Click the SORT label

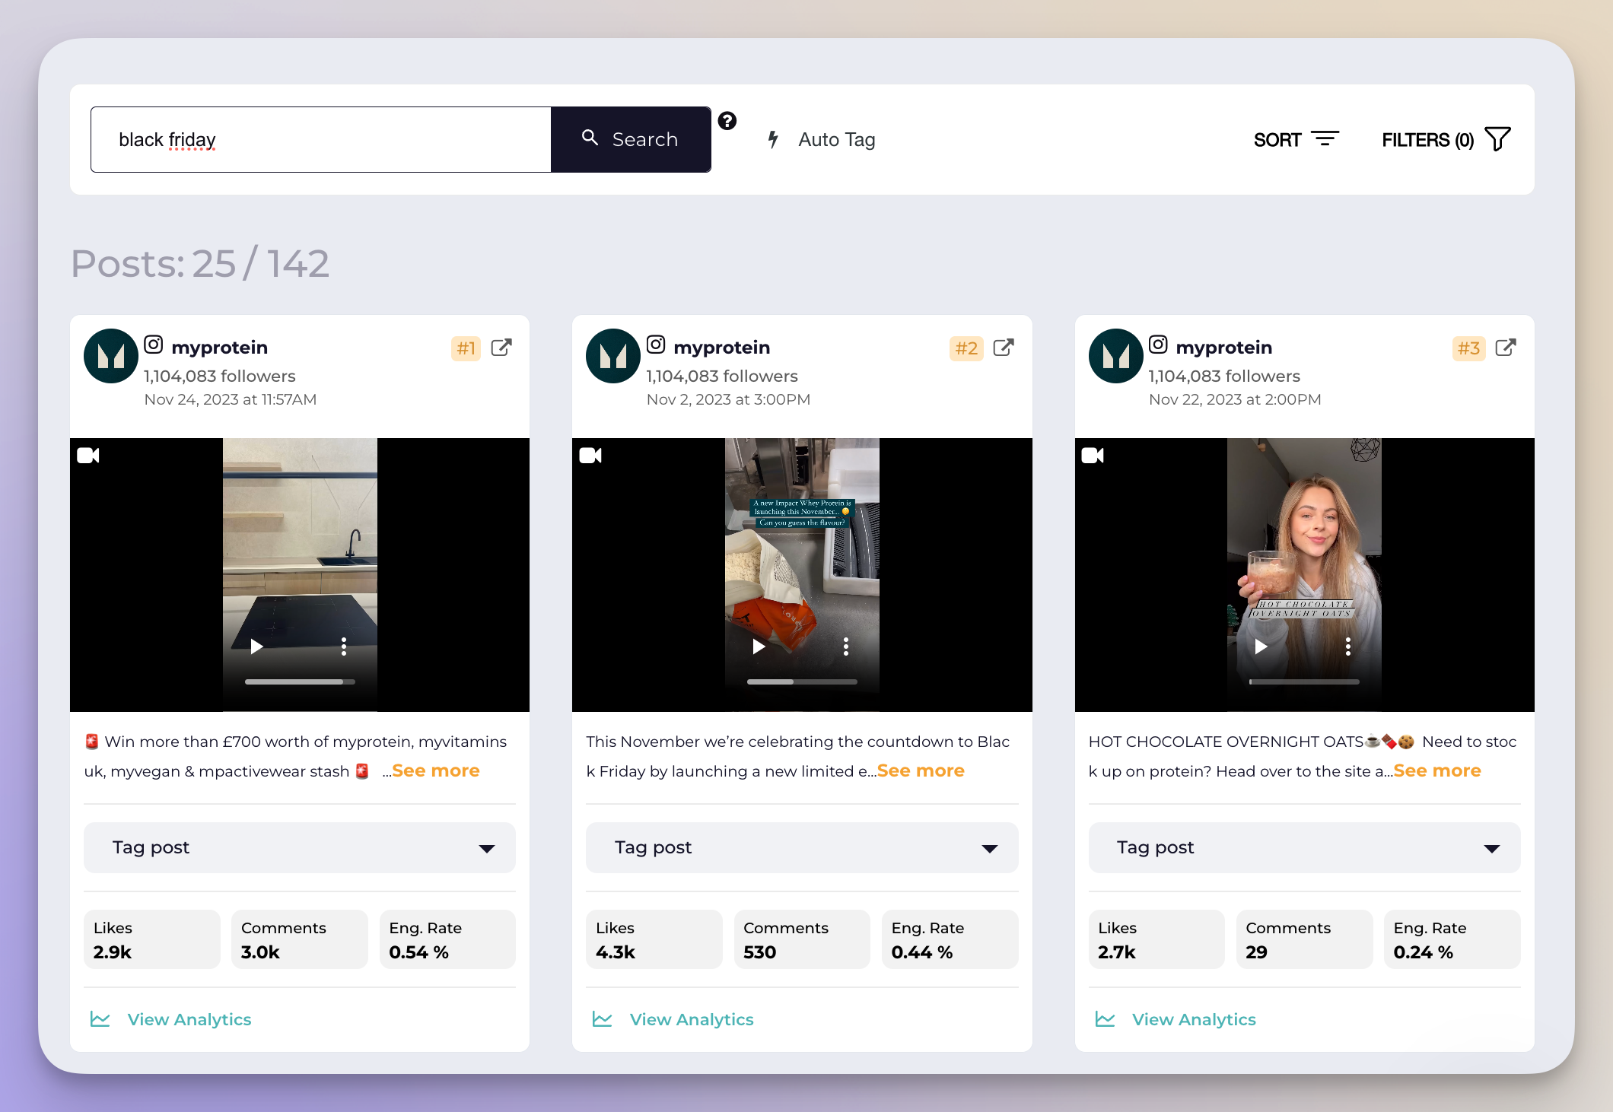point(1277,140)
